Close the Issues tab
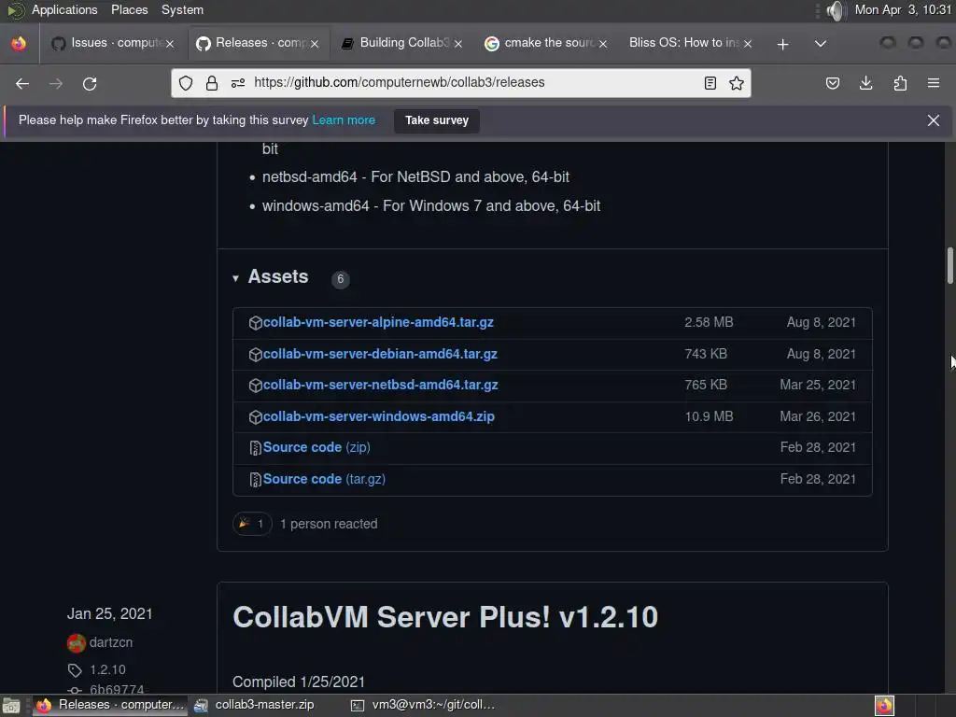Image resolution: width=956 pixels, height=717 pixels. pos(170,44)
